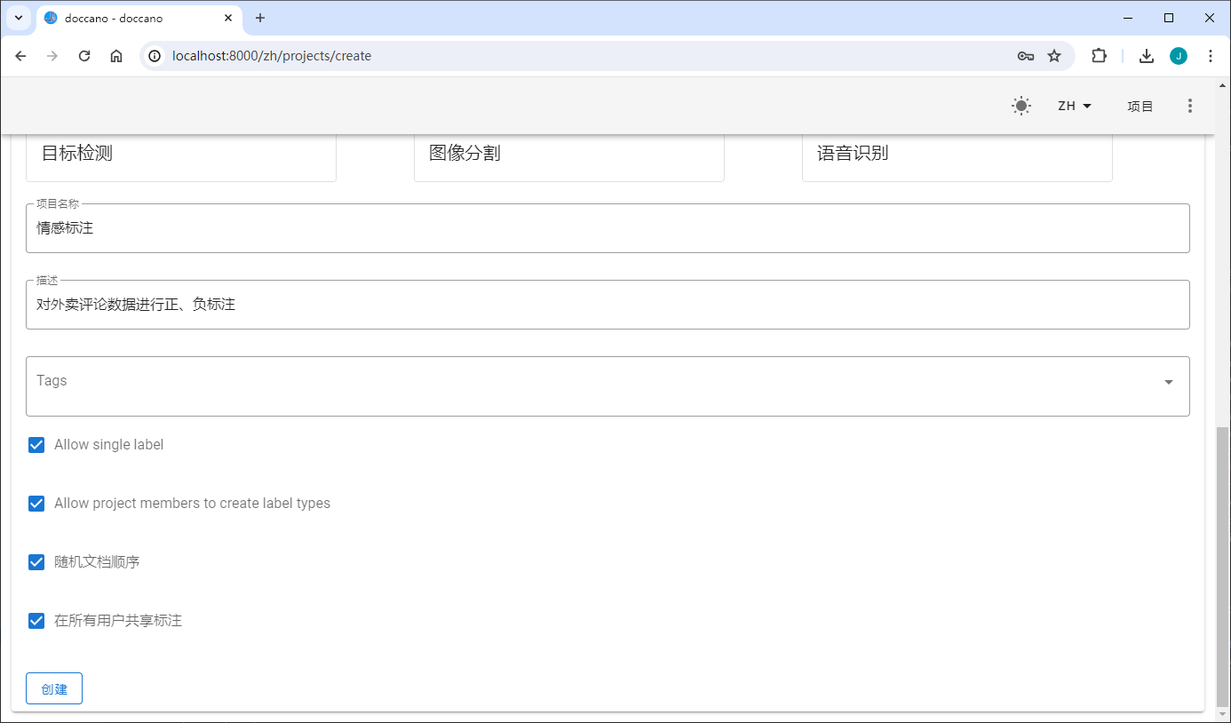Reload the page with refresh icon
1231x723 pixels.
[x=84, y=56]
